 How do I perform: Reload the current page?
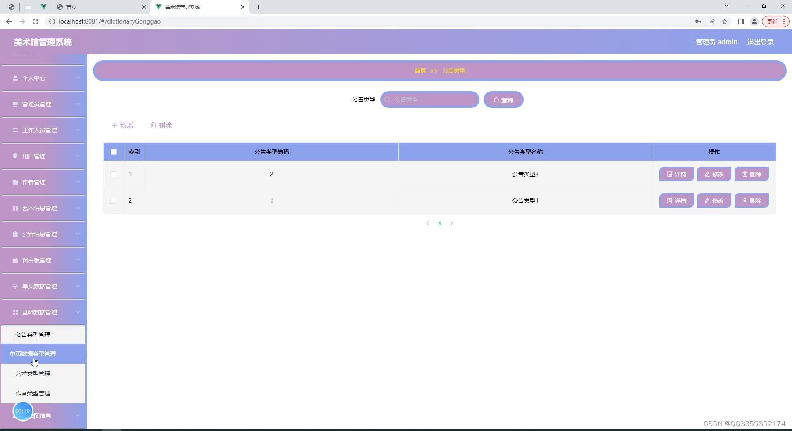point(36,21)
